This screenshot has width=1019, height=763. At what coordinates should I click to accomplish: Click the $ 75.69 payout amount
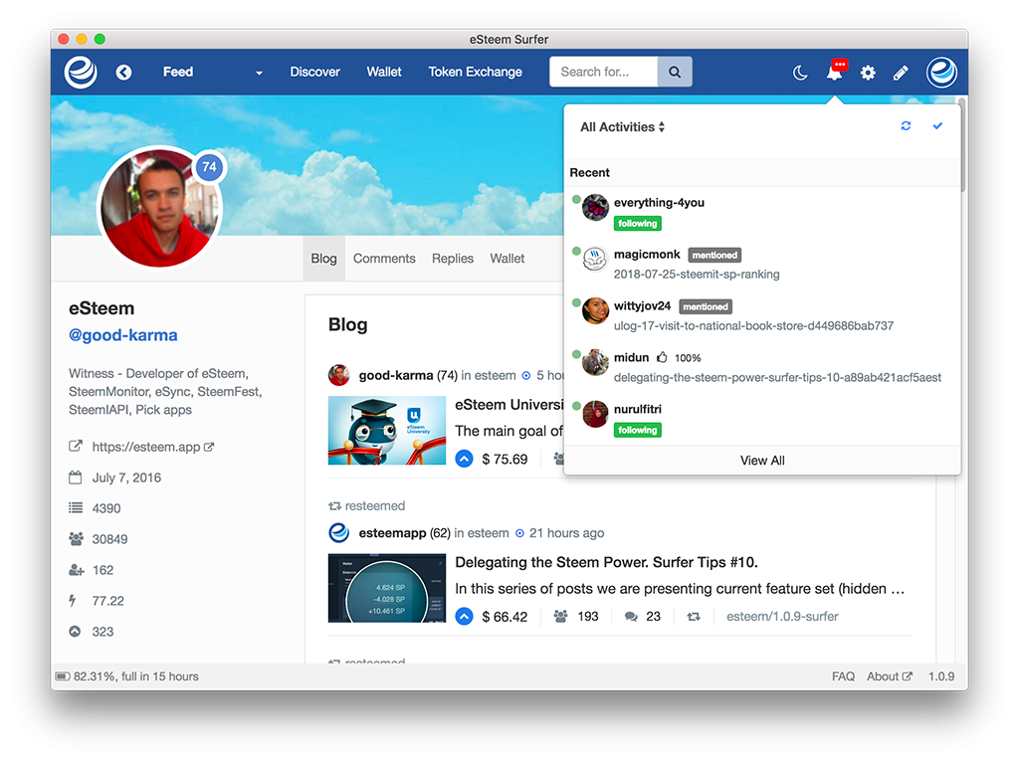[505, 459]
